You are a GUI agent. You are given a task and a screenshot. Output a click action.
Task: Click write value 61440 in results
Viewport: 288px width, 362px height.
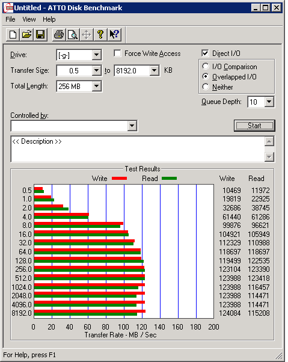231,217
